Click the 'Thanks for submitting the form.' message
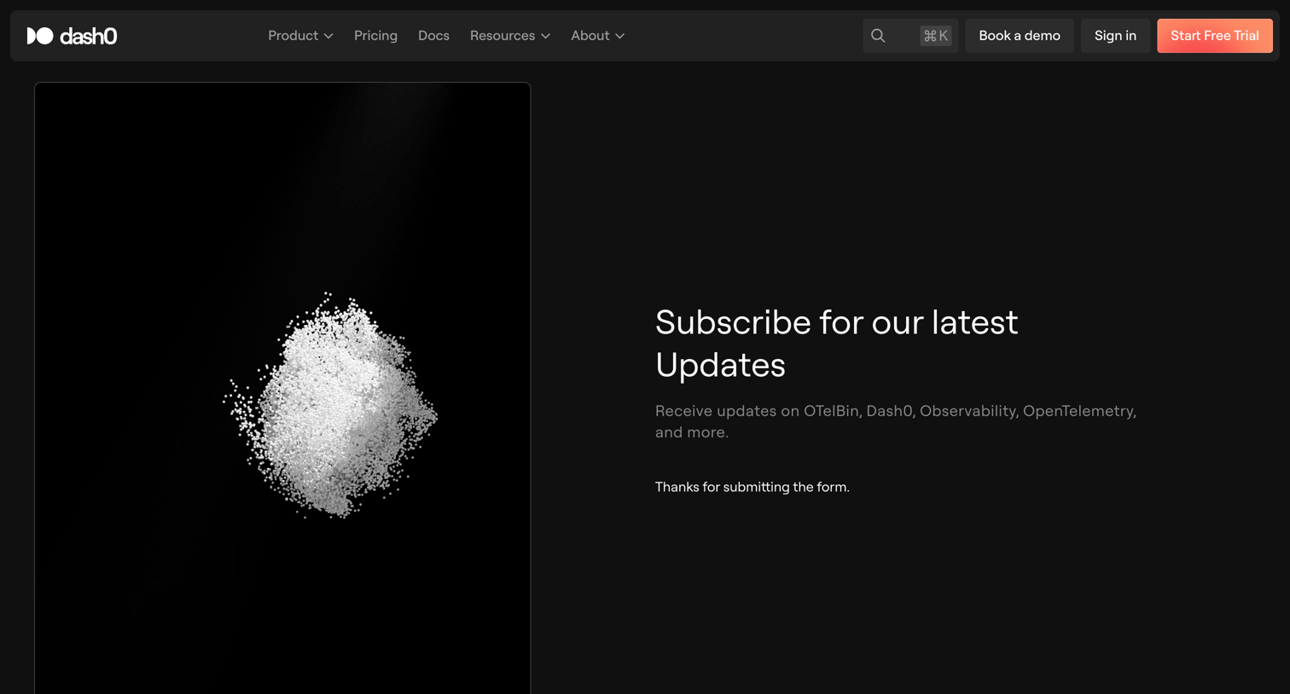The width and height of the screenshot is (1290, 694). coord(752,487)
